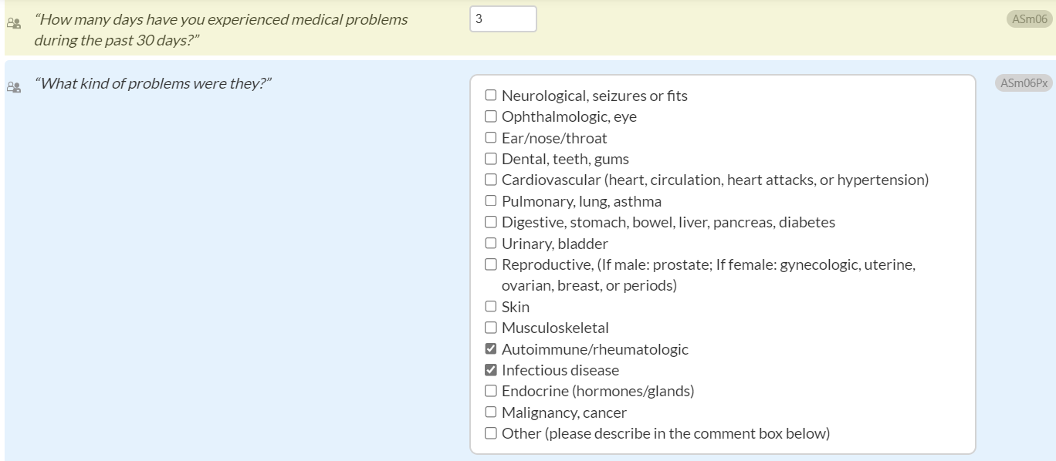Enable the Musculoskeletal checkbox
The width and height of the screenshot is (1056, 461).
(x=491, y=328)
